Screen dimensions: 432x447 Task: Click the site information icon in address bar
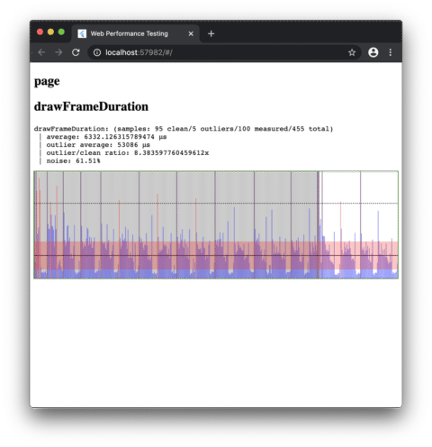point(97,52)
